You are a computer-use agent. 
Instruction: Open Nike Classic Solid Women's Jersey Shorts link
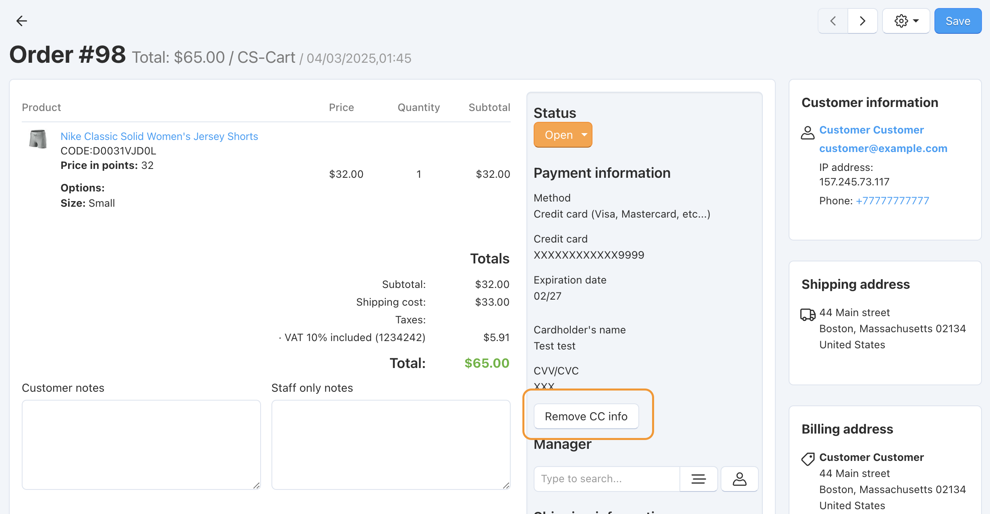pos(159,136)
